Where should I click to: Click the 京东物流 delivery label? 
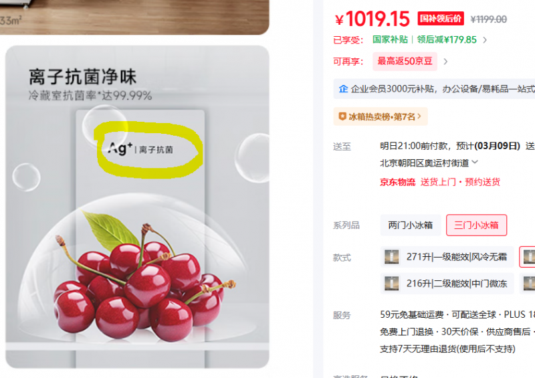click(x=397, y=182)
